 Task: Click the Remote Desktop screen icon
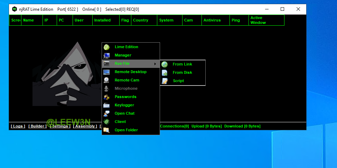106,72
